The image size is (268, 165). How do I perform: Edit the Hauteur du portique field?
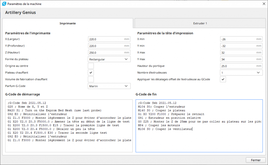(241, 66)
